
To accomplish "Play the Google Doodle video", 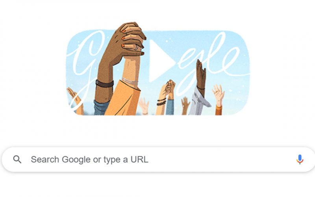I will click(x=160, y=61).
